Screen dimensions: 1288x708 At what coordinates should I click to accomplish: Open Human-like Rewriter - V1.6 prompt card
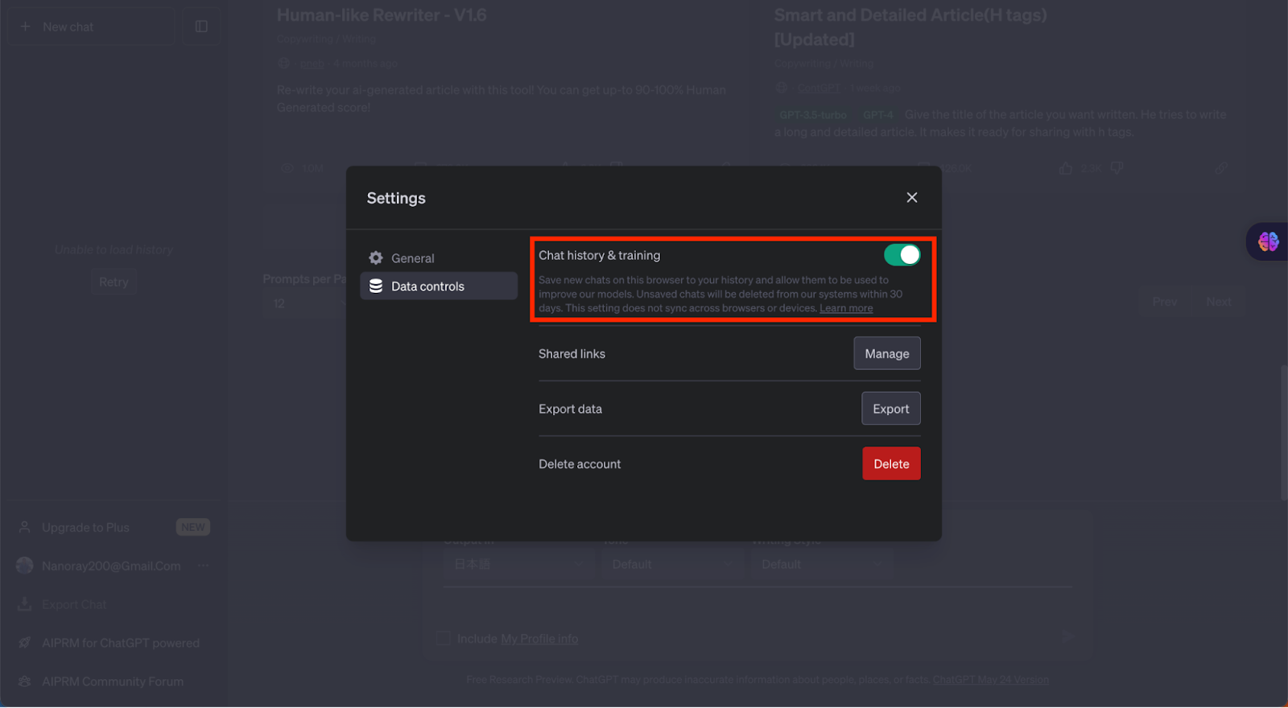pyautogui.click(x=382, y=15)
